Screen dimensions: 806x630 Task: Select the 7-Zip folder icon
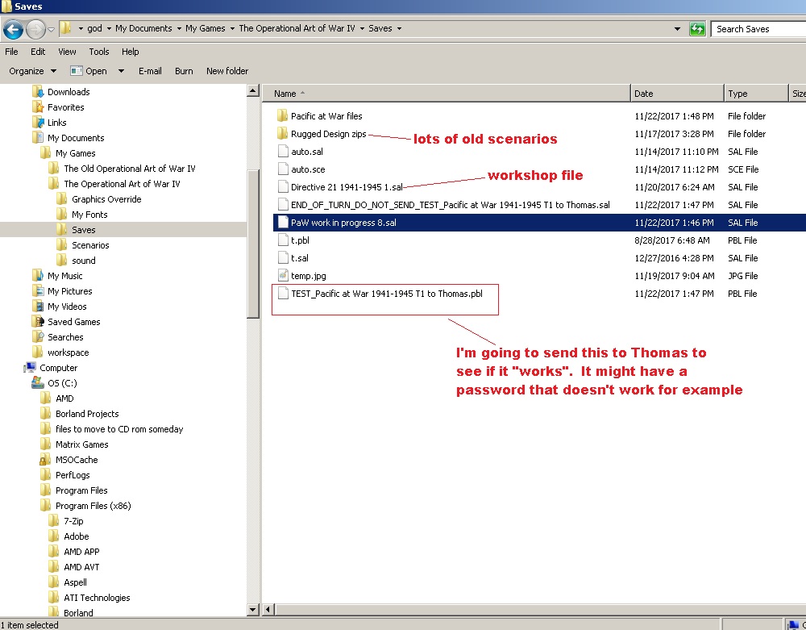53,521
